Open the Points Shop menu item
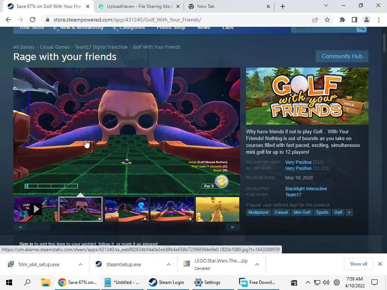 coord(171,28)
